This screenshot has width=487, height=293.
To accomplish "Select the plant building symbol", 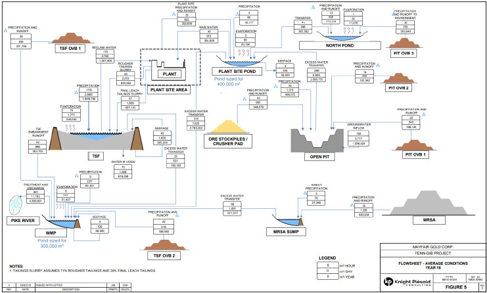I will point(169,70).
